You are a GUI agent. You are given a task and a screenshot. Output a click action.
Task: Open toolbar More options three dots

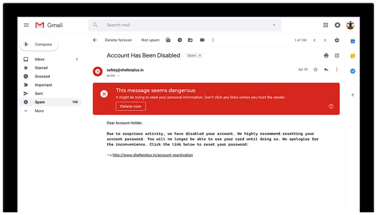tap(213, 40)
